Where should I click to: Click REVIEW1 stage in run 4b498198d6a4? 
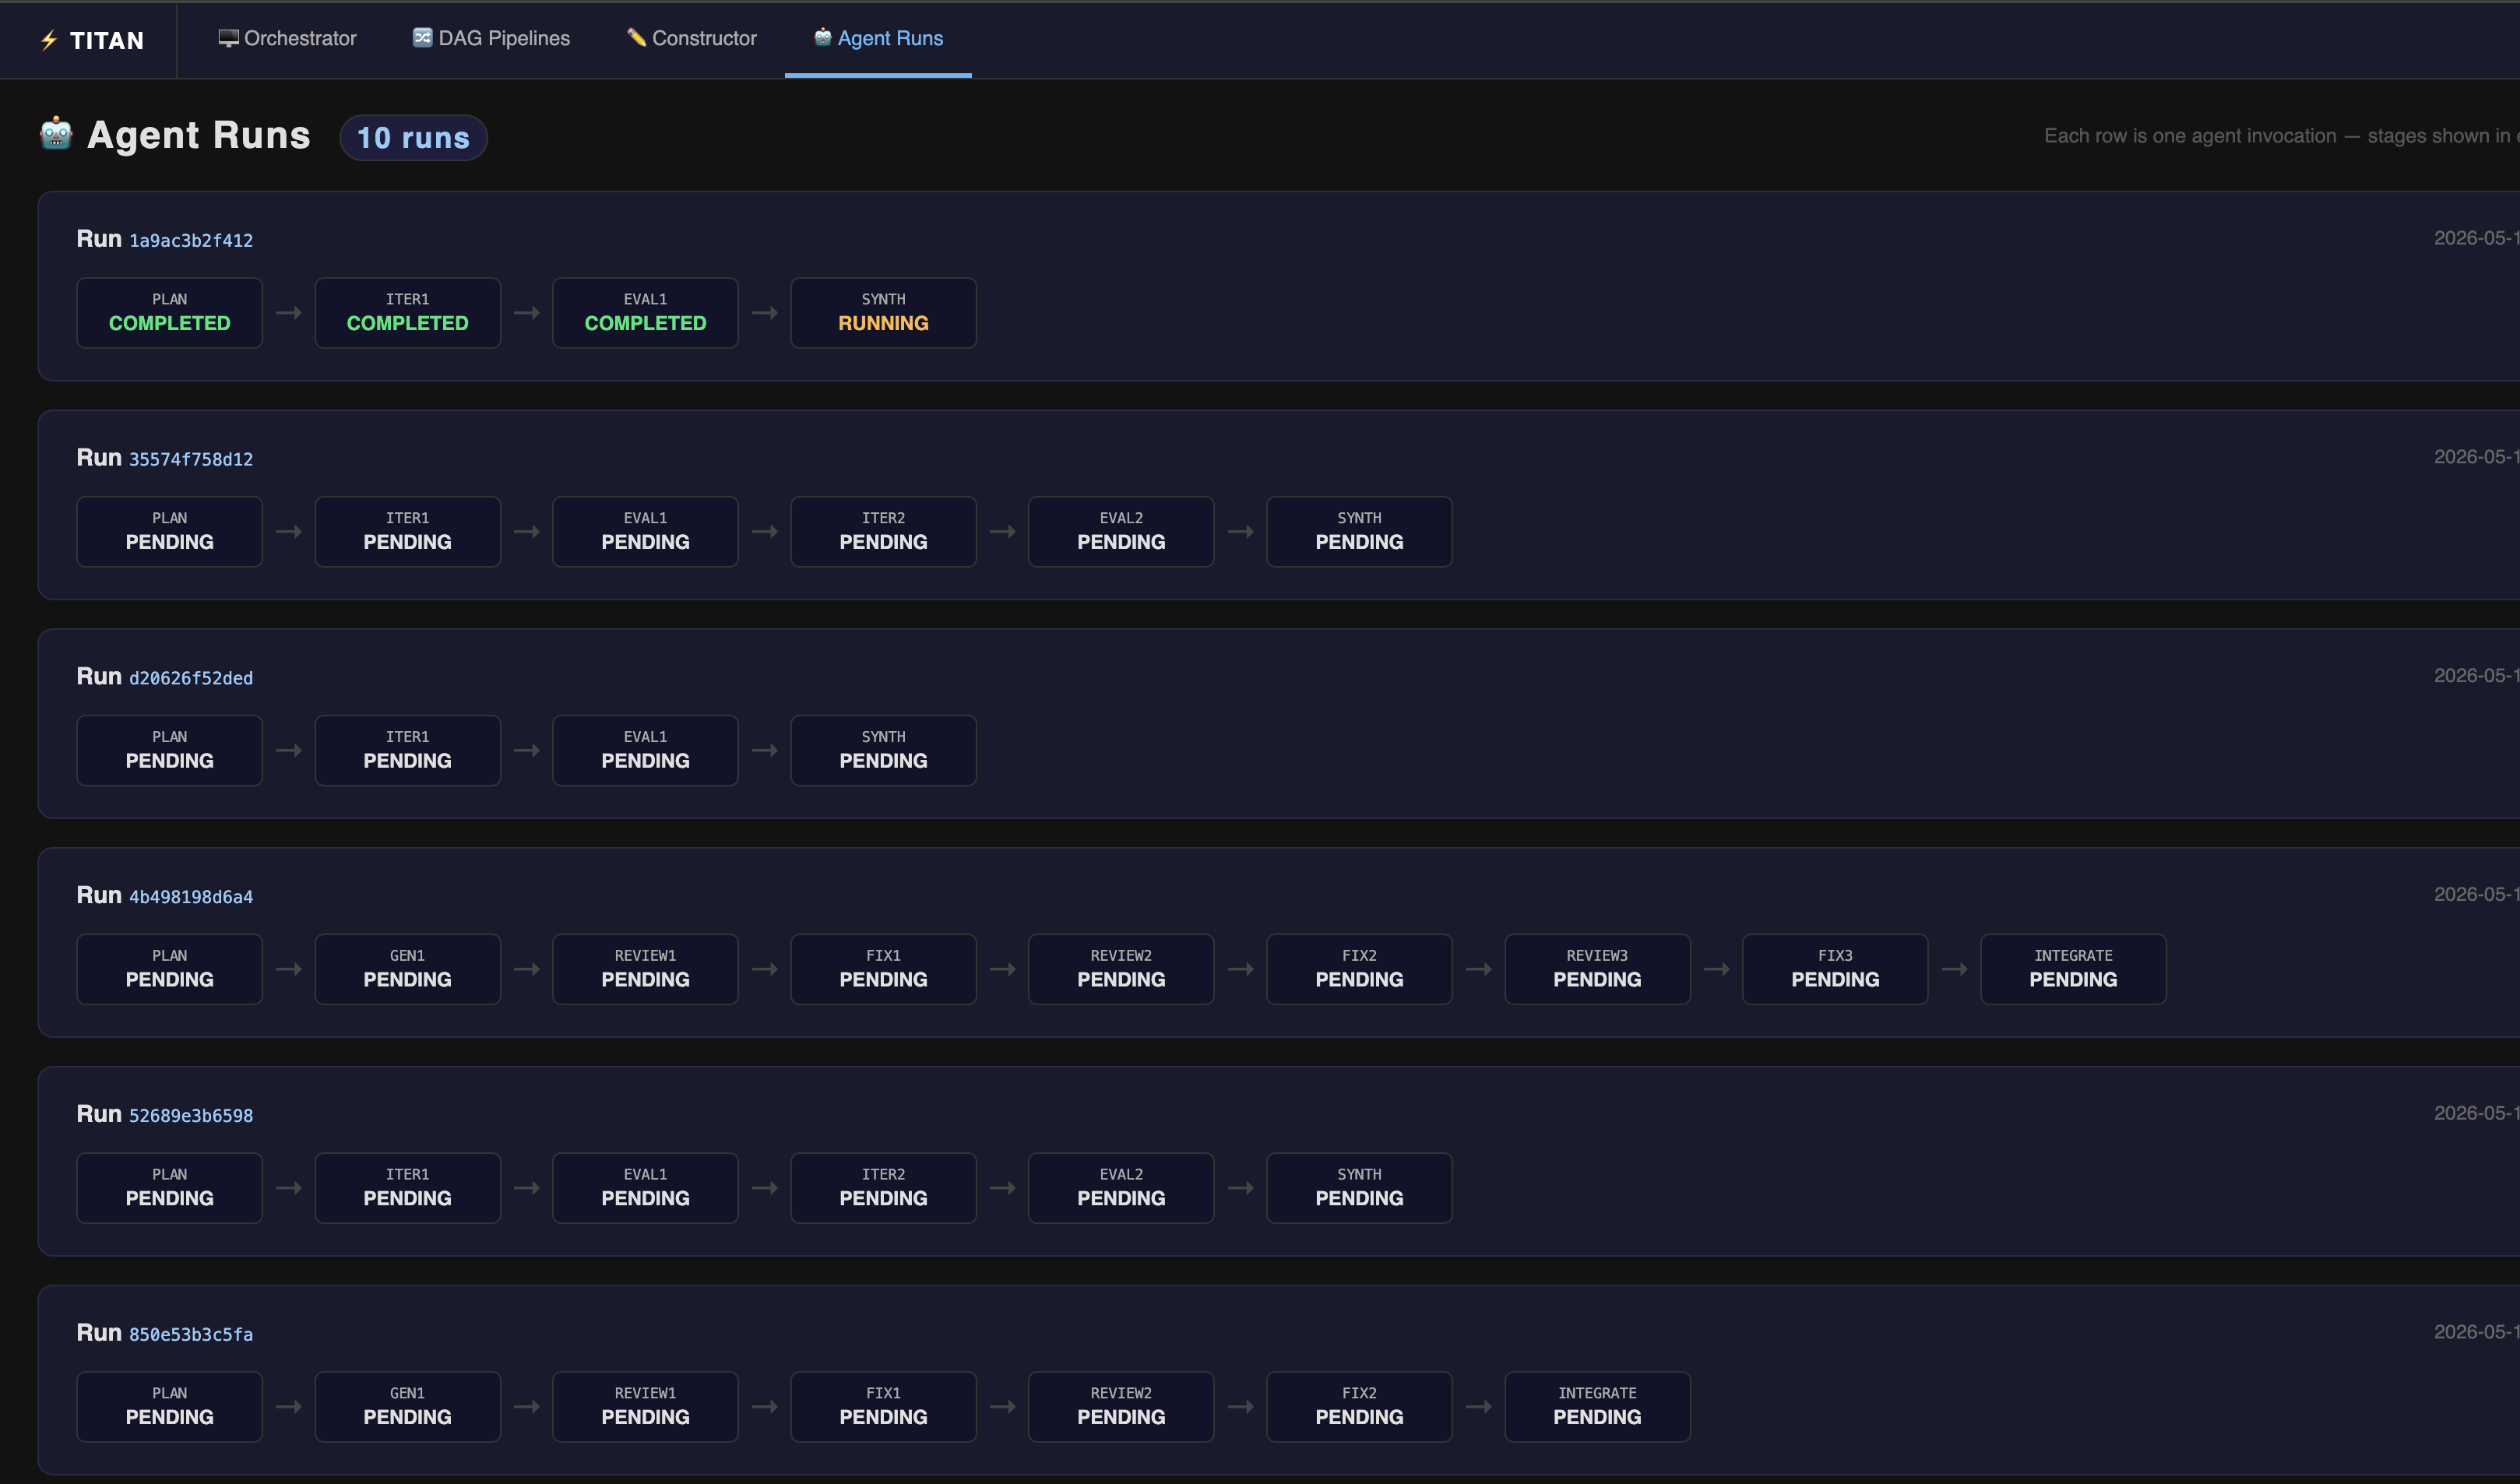click(646, 970)
